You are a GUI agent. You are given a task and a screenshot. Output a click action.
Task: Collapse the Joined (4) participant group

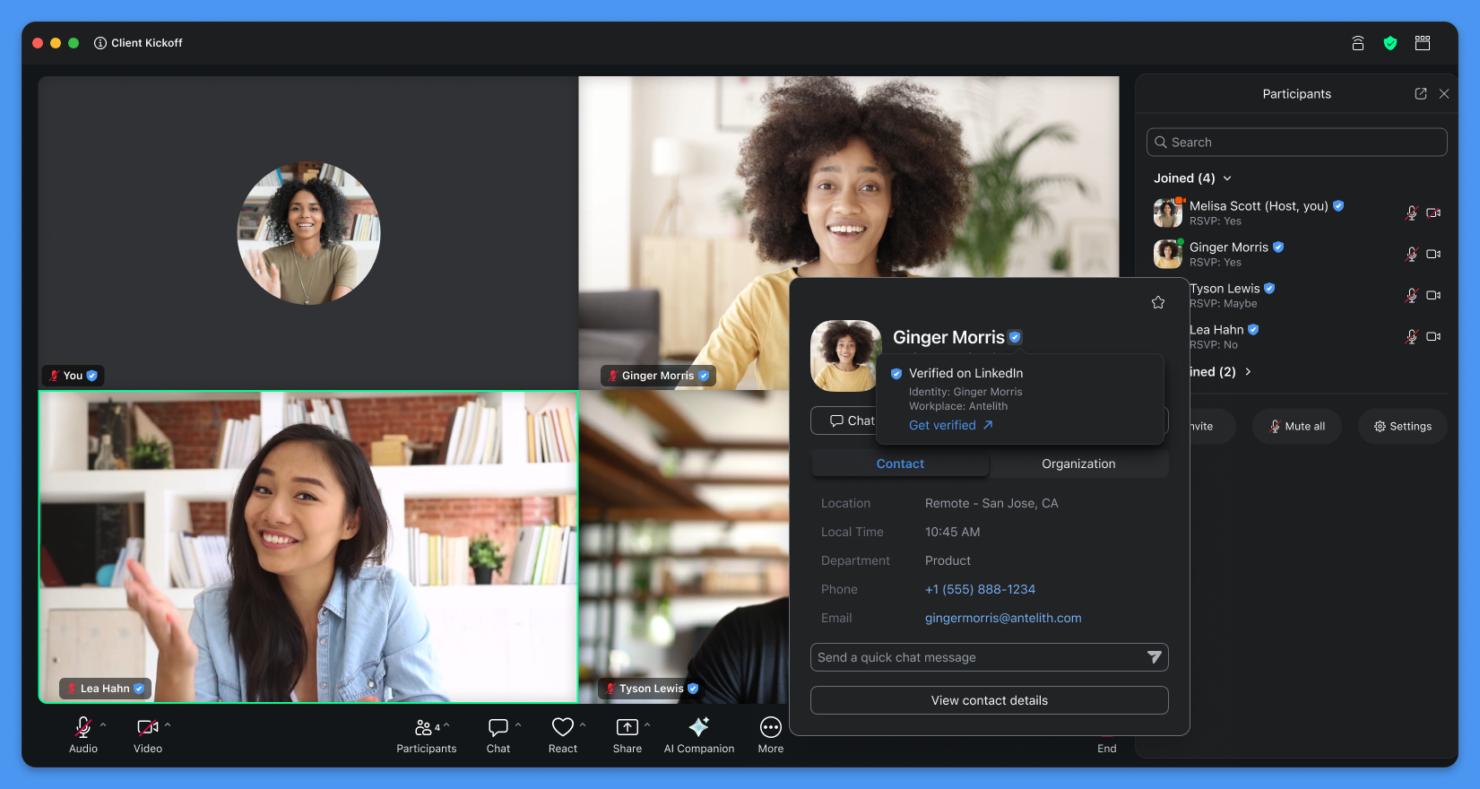click(1227, 178)
